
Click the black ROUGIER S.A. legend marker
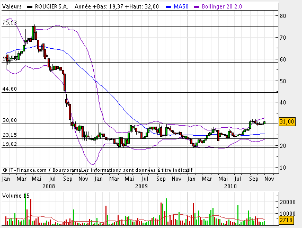pyautogui.click(x=30, y=7)
